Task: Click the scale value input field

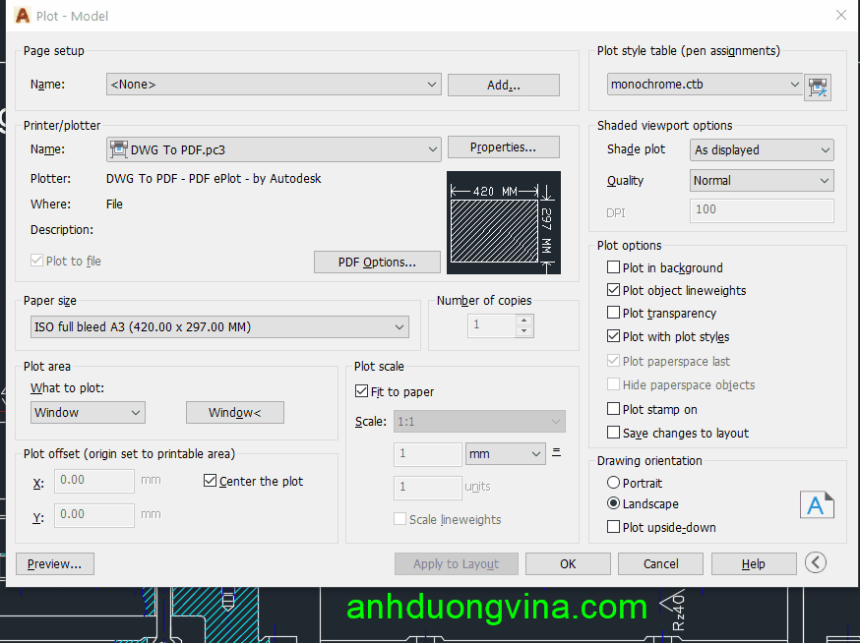Action: (427, 454)
